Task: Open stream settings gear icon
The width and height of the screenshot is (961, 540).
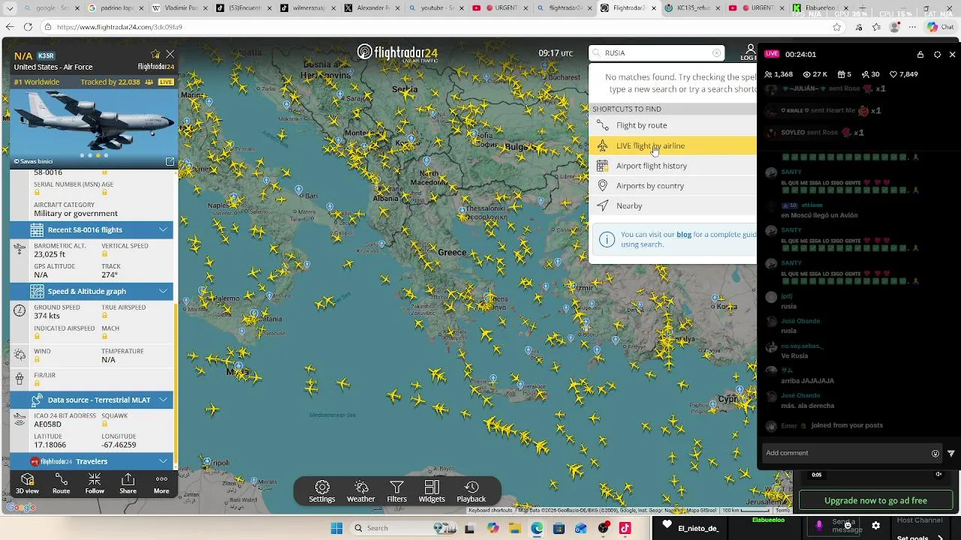Action: point(875,526)
